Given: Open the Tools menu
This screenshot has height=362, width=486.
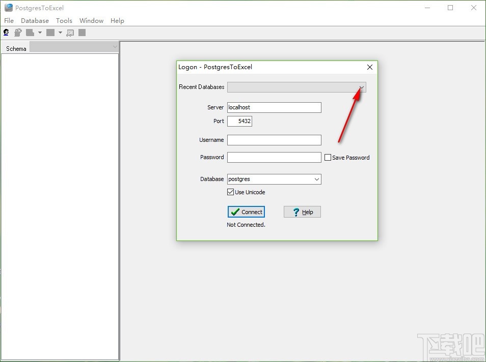Looking at the screenshot, I should (x=64, y=21).
